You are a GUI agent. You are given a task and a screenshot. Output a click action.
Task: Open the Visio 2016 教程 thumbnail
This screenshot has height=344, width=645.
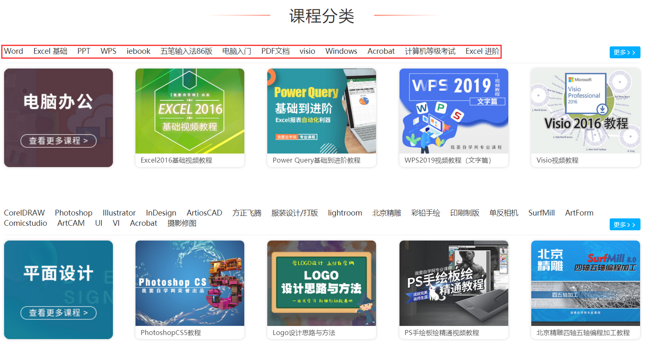[585, 111]
